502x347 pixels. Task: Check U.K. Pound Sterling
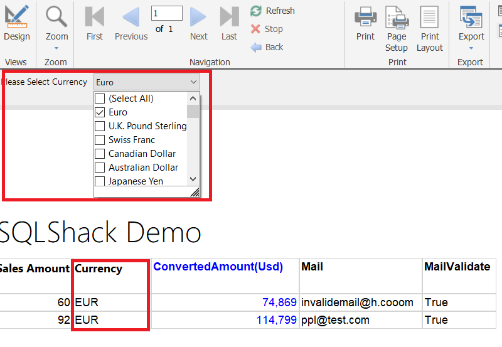click(x=100, y=126)
